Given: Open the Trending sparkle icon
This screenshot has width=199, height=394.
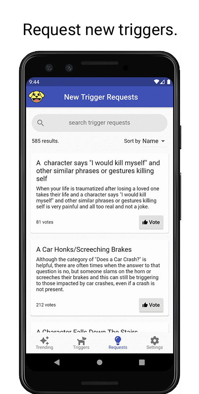Looking at the screenshot, I should 44,340.
